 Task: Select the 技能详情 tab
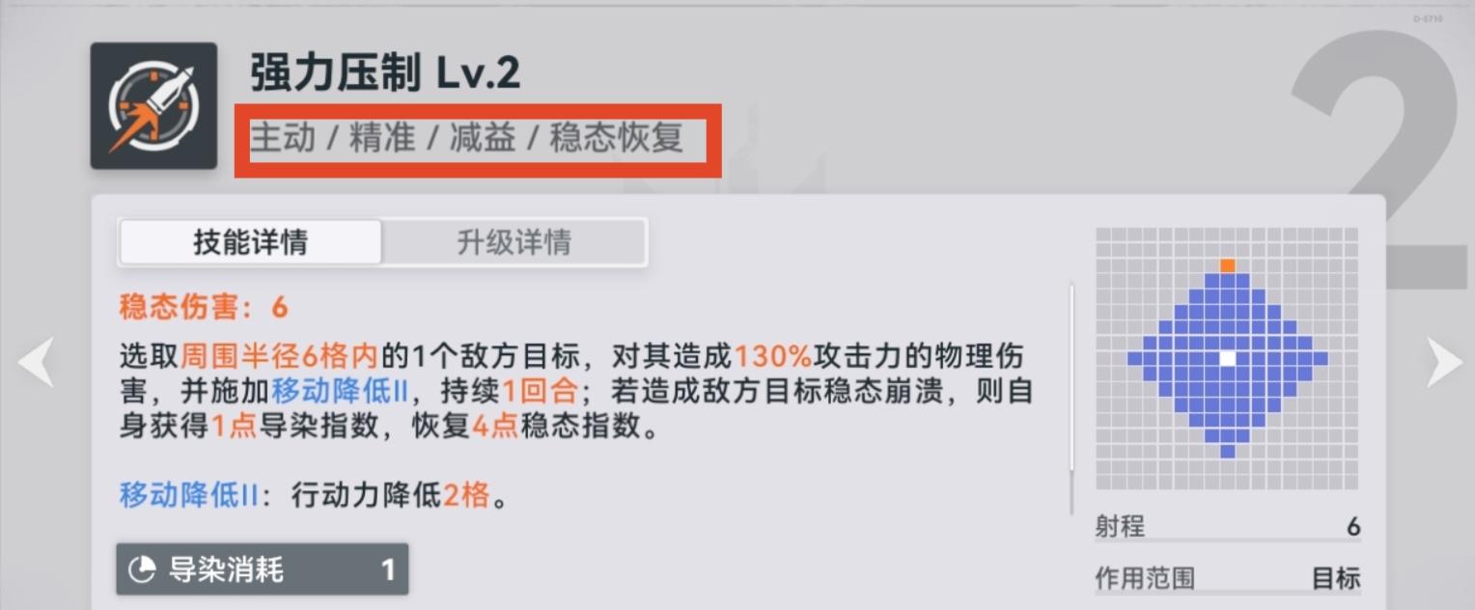pyautogui.click(x=250, y=242)
